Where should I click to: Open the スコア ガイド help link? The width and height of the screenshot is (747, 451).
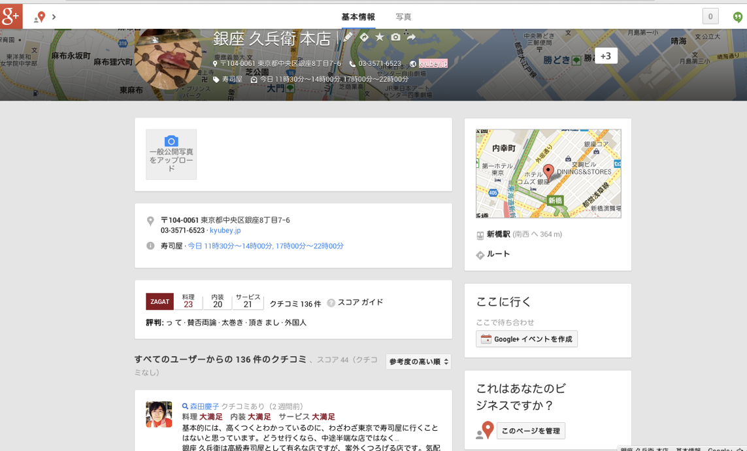click(x=360, y=303)
